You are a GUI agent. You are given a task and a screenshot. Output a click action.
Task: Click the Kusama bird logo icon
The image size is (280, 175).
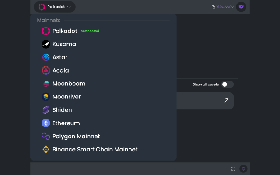[x=46, y=44]
